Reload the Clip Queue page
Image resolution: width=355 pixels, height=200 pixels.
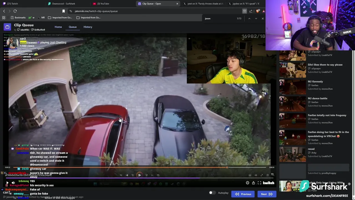click(x=15, y=11)
